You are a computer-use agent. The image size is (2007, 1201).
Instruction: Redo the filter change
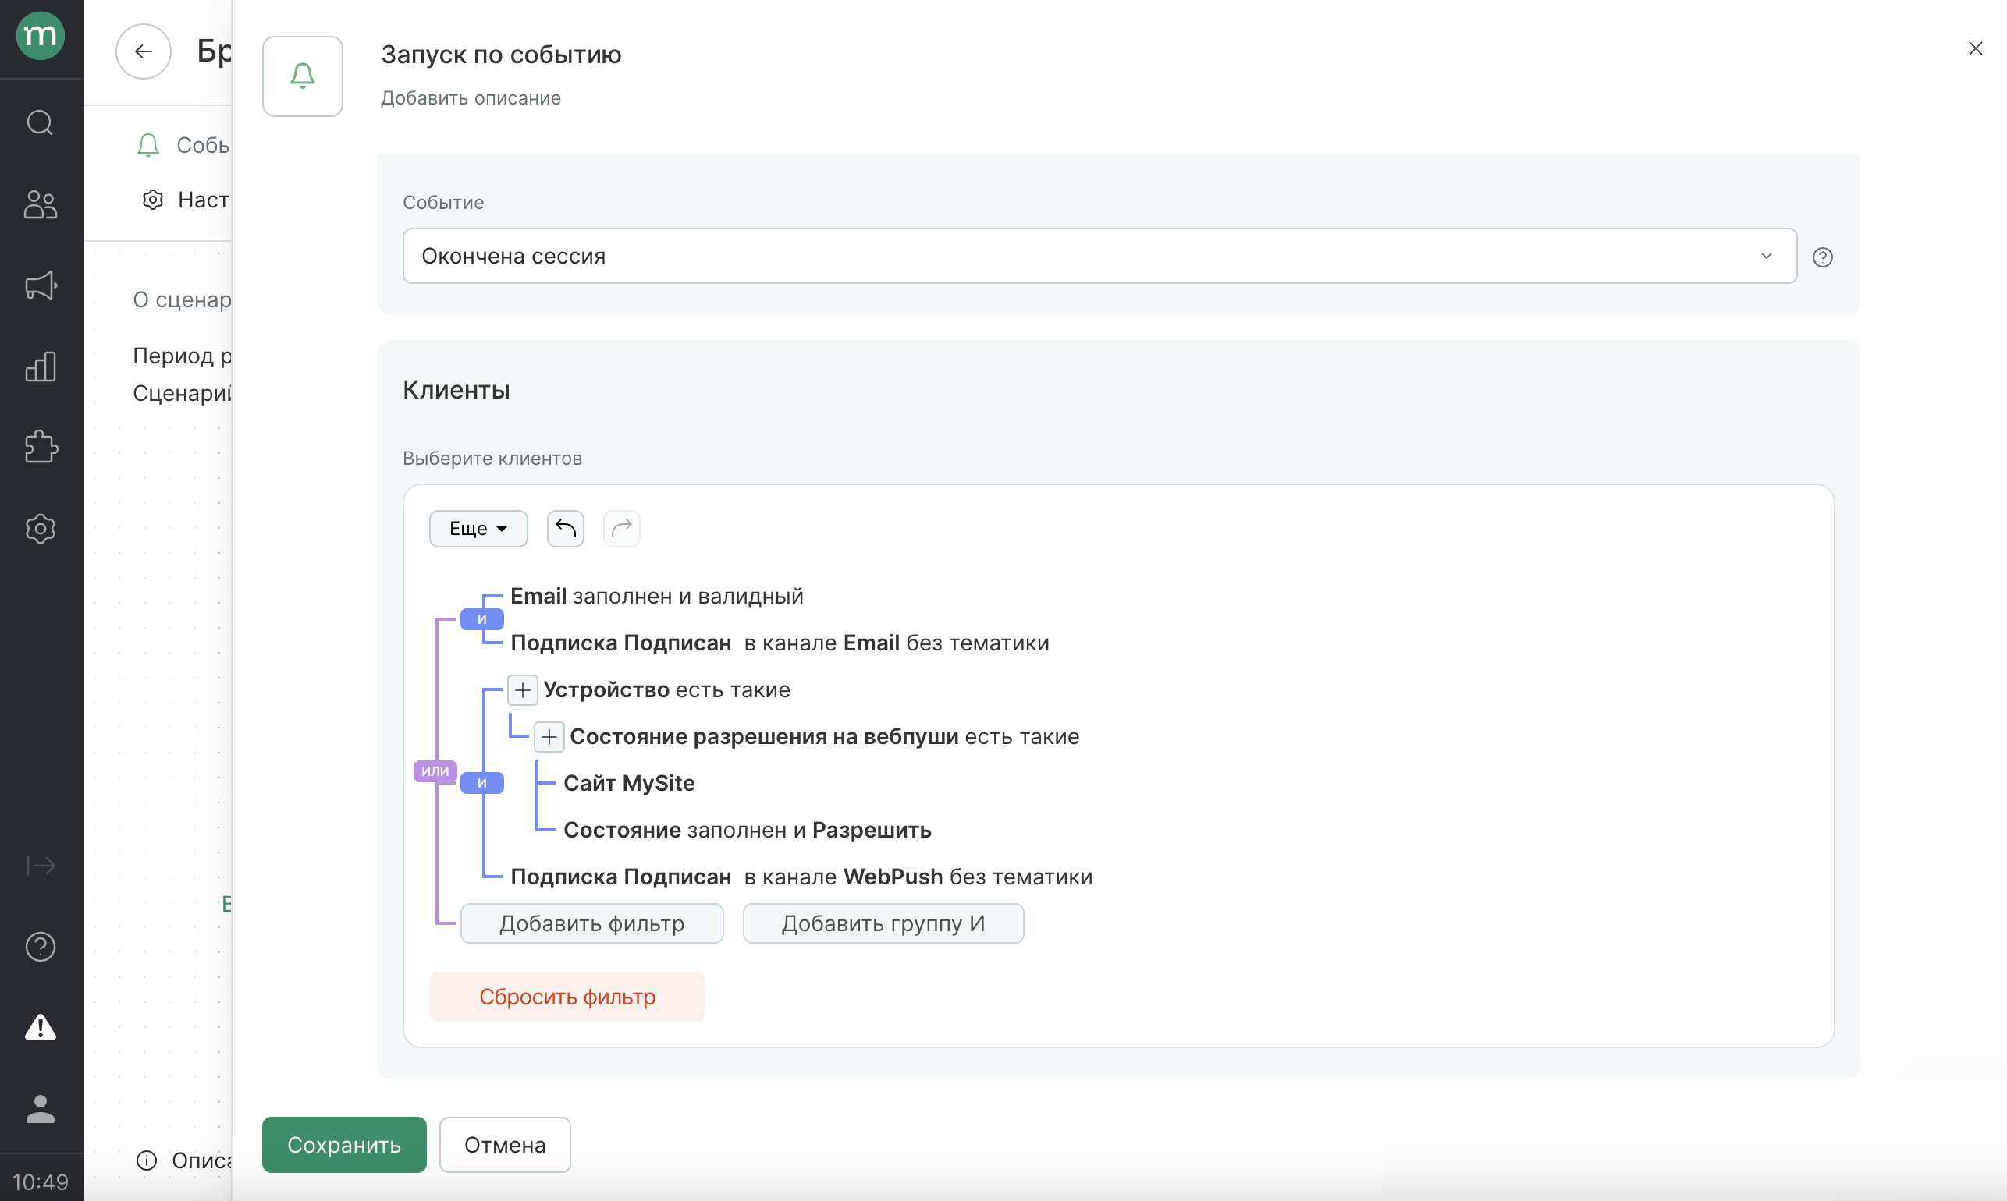pyautogui.click(x=622, y=529)
